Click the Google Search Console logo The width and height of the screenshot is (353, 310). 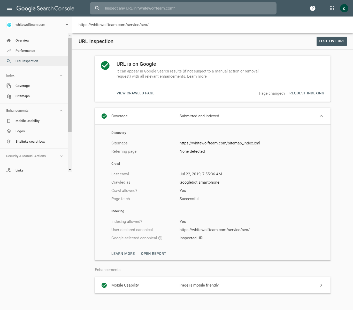click(x=45, y=8)
